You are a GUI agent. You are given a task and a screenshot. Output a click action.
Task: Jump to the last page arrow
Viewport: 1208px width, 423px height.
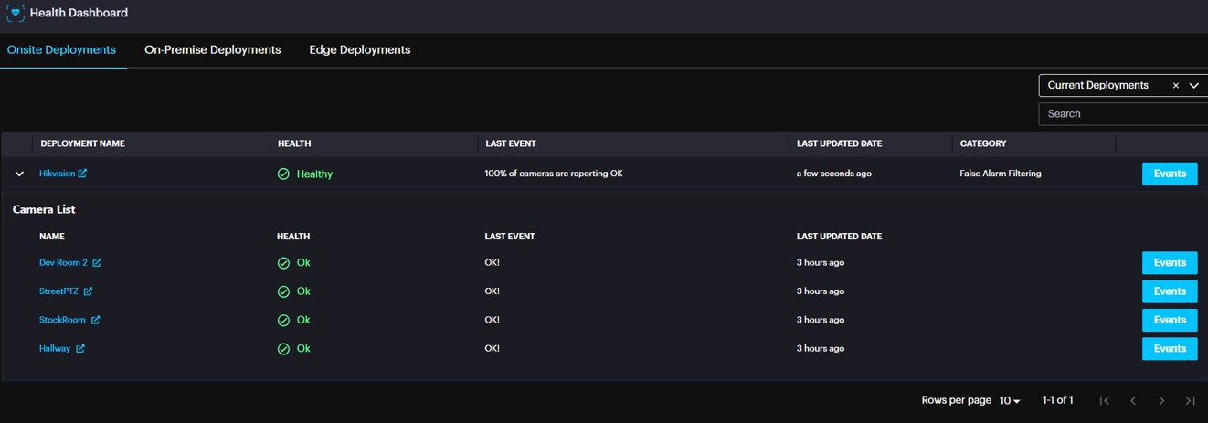[1190, 400]
